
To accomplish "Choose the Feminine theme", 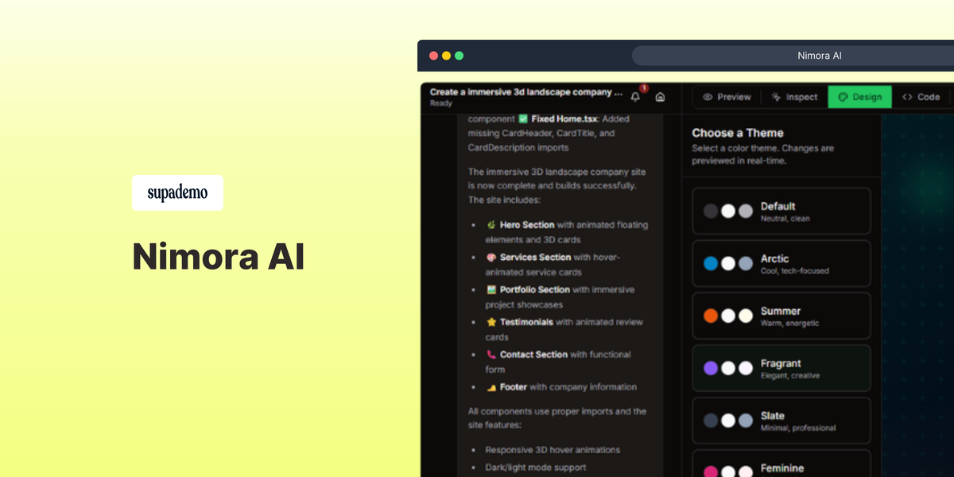I will (x=781, y=463).
